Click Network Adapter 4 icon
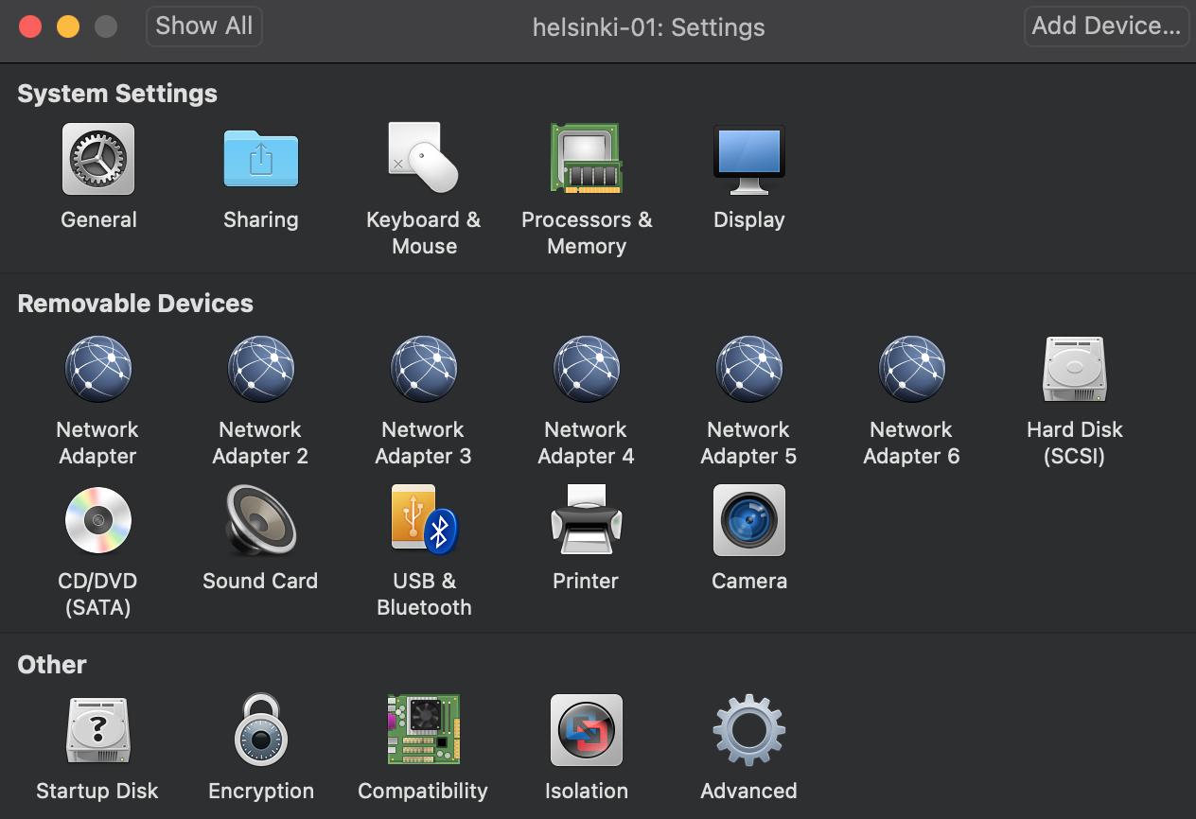1196x819 pixels. [587, 370]
